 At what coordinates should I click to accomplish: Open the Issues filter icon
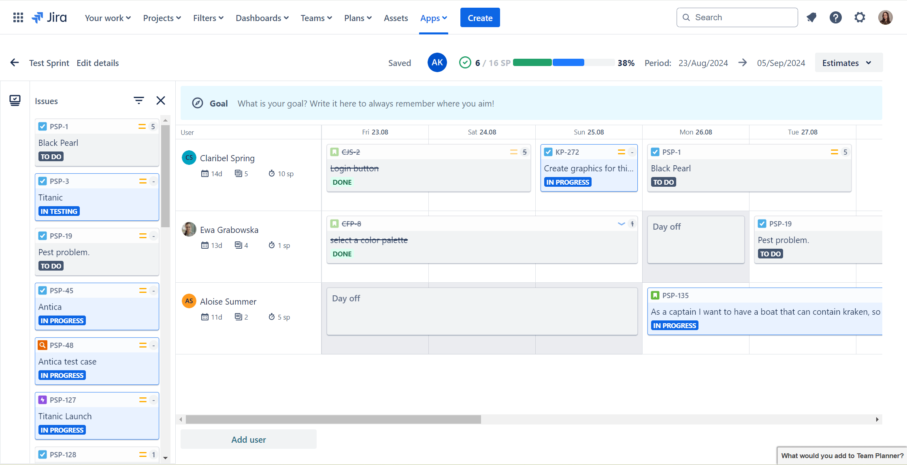(139, 100)
